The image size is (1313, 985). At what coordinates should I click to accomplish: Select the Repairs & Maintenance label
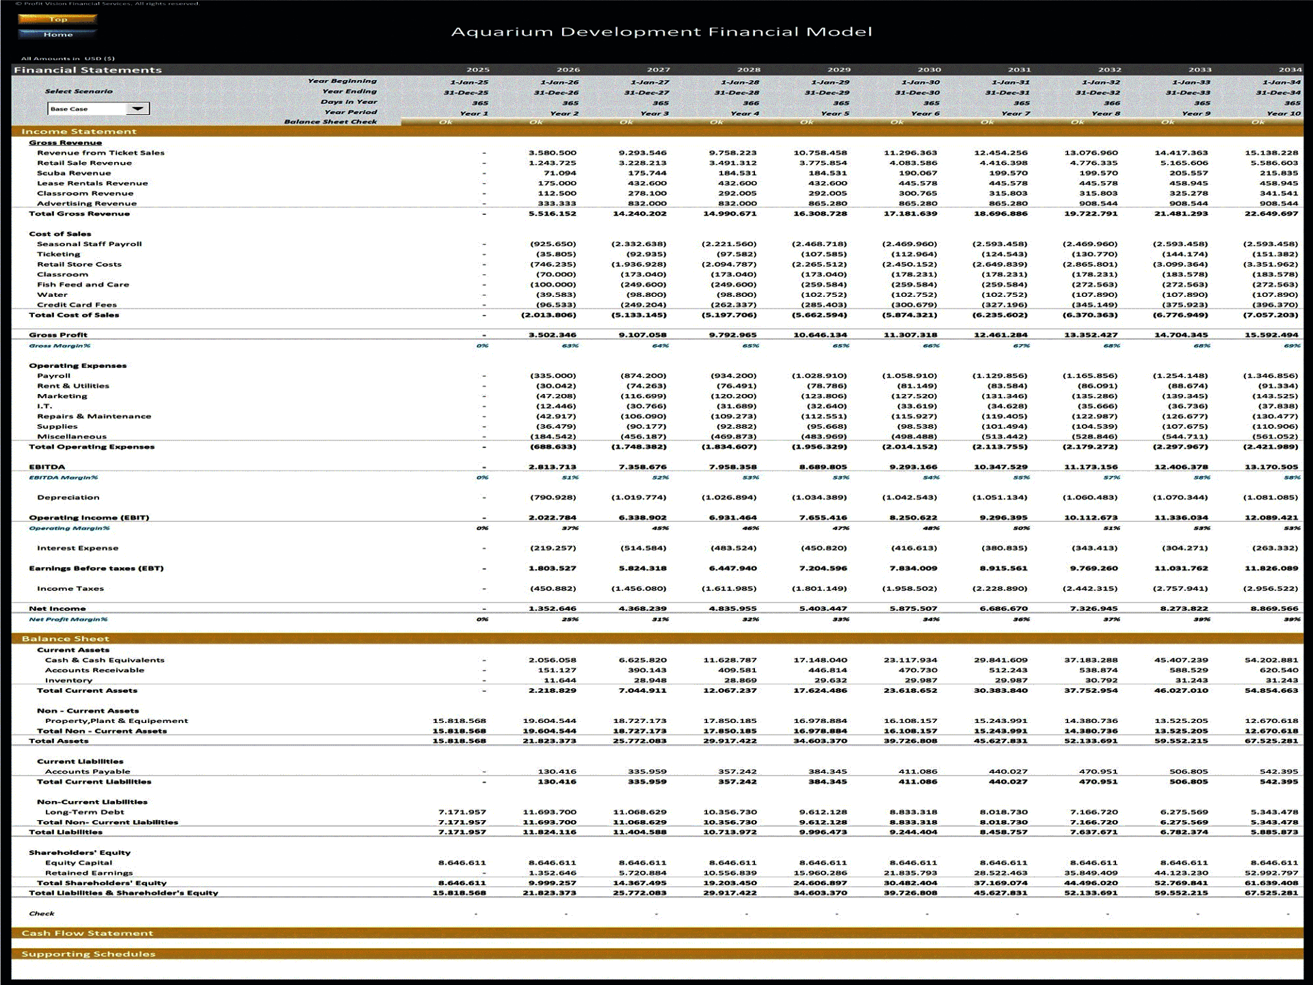(x=94, y=417)
